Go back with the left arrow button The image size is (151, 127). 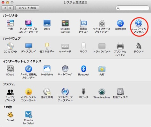click(5, 8)
